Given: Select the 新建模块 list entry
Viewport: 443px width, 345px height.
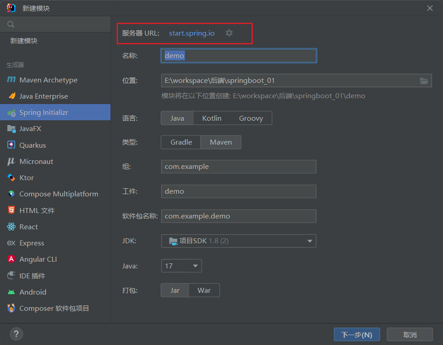Looking at the screenshot, I should [55, 41].
